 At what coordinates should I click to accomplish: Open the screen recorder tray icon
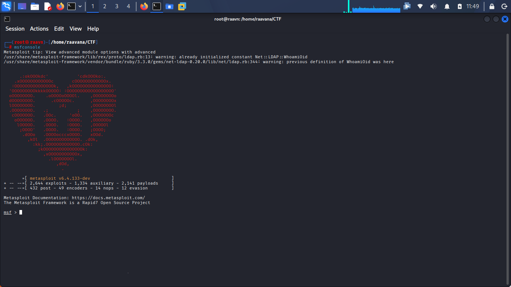pos(407,6)
